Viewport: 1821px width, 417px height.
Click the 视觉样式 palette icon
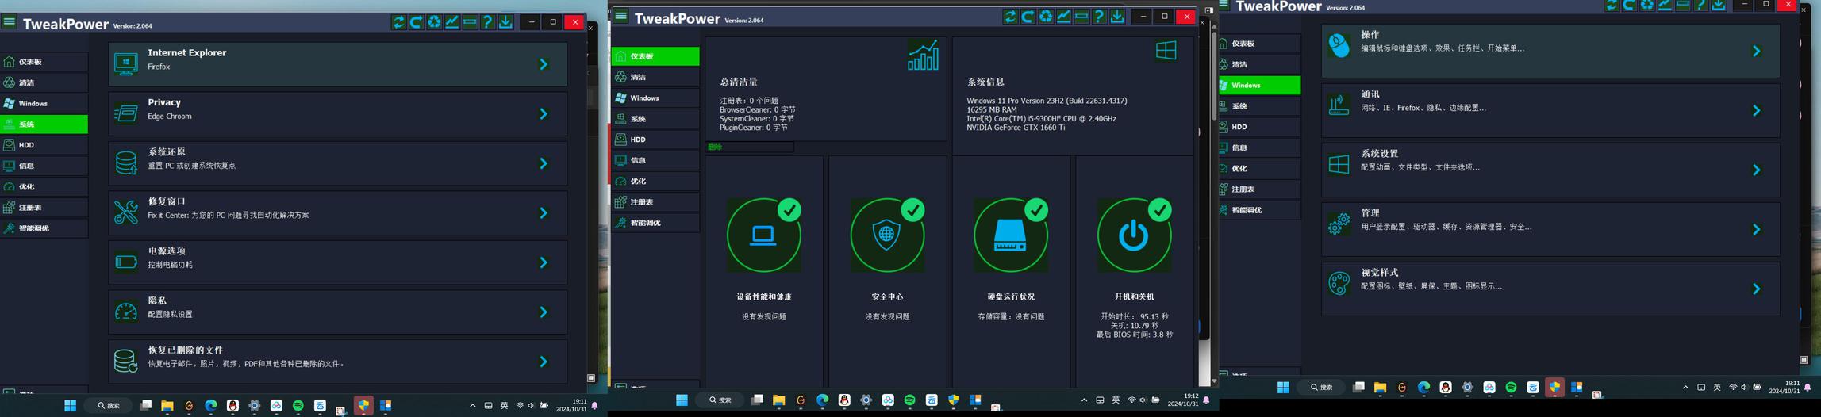pos(1339,283)
